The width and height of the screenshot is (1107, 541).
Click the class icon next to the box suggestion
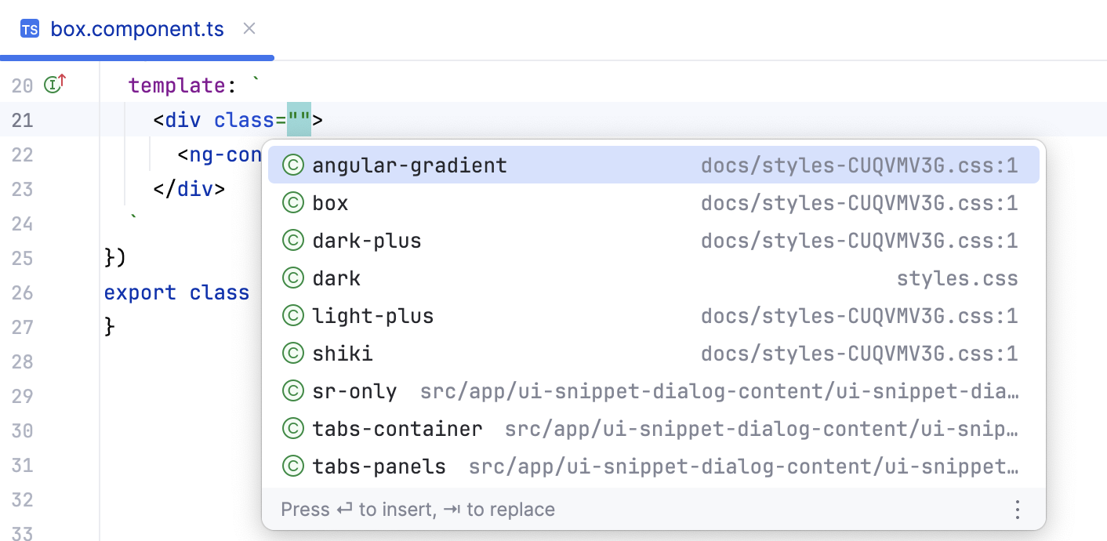coord(291,202)
